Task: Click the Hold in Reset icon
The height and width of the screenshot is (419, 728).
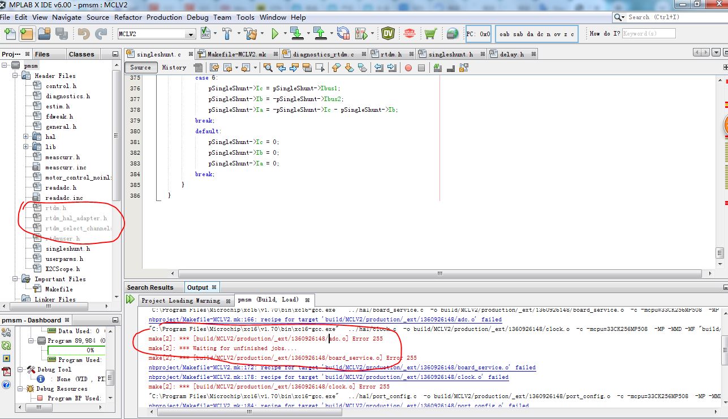Action: pos(343,34)
